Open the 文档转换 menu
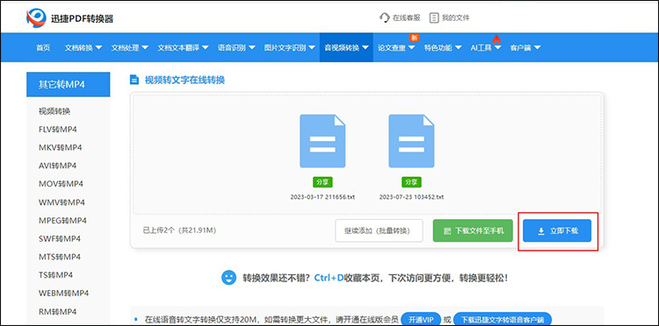Image resolution: width=659 pixels, height=326 pixels. [83, 47]
